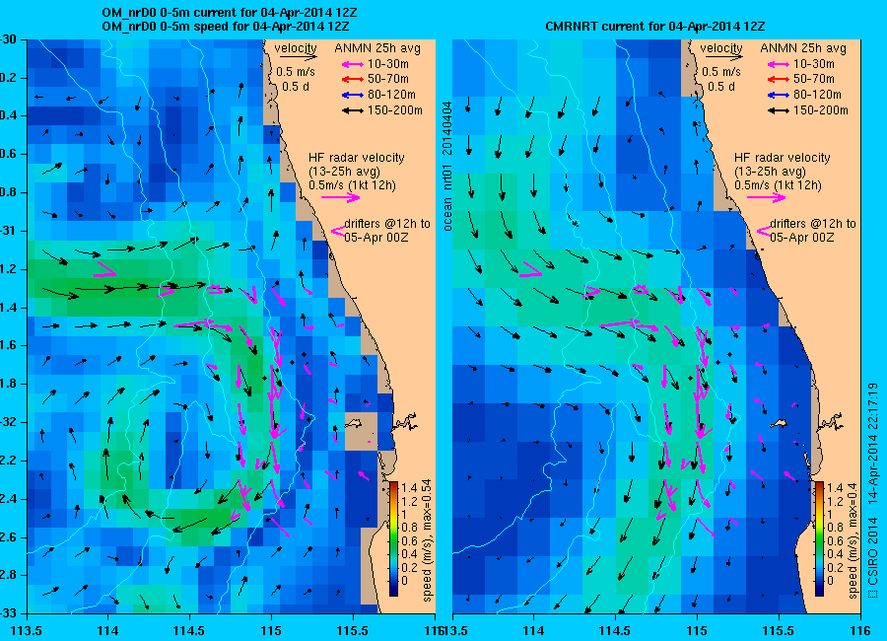The image size is (887, 641).
Task: Click longitude tick 115.5 under CMRNRT map
Action: coord(779,631)
